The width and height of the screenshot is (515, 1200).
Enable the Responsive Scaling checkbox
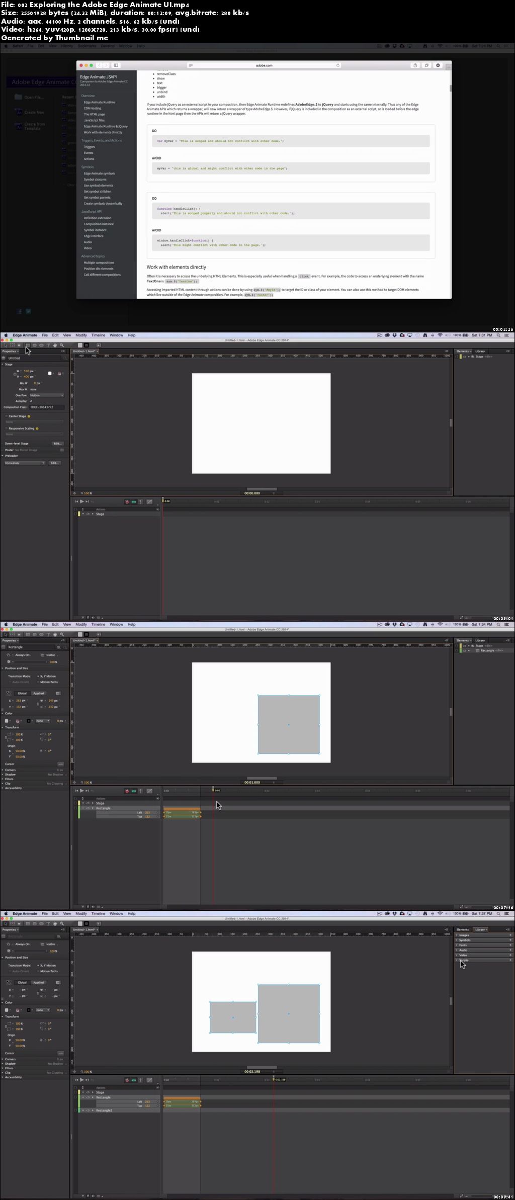[7, 428]
